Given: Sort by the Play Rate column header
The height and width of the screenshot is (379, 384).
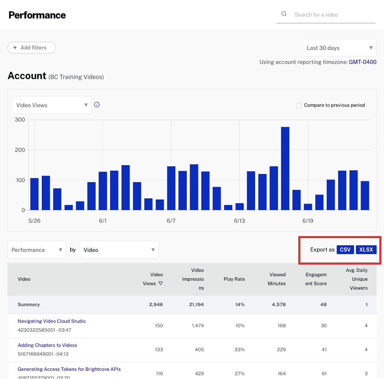Looking at the screenshot, I should pos(234,279).
